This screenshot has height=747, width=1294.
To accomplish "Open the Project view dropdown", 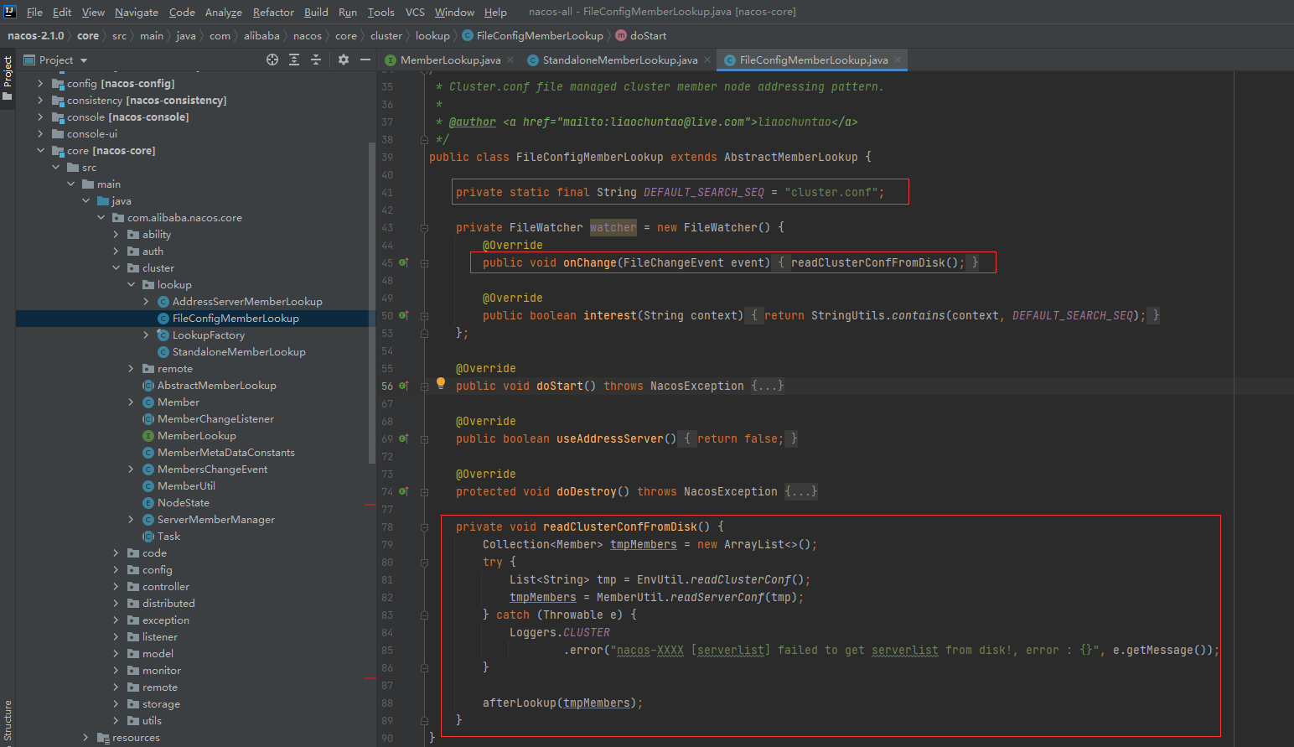I will coord(56,60).
